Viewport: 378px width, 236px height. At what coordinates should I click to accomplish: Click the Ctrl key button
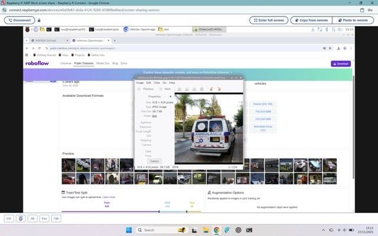(x=9, y=218)
